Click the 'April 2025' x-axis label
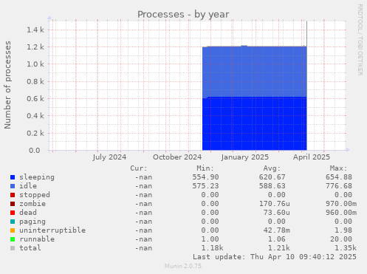This screenshot has width=367, height=274. coord(312,157)
